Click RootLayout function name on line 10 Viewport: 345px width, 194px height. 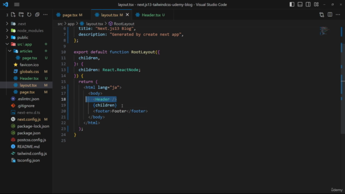point(143,52)
